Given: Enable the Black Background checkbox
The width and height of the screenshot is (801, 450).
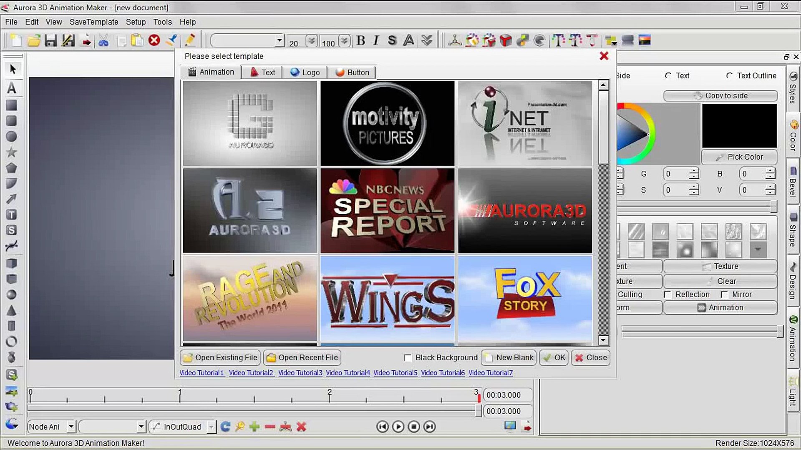Looking at the screenshot, I should tap(408, 358).
